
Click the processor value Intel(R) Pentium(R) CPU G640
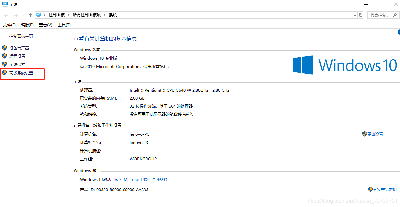(x=180, y=90)
